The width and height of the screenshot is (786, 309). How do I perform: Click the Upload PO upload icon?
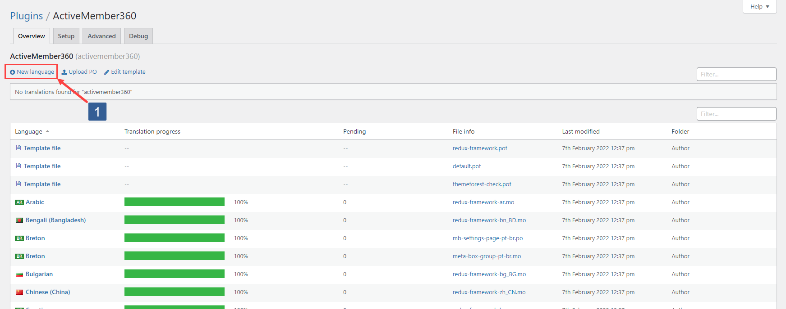pyautogui.click(x=64, y=72)
